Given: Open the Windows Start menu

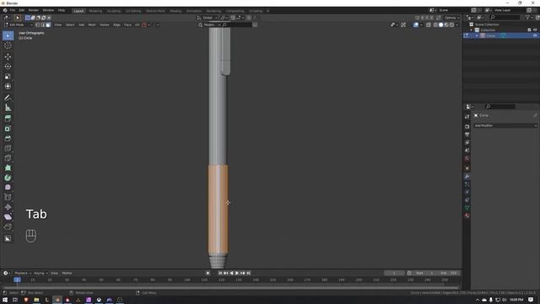Looking at the screenshot, I should (5, 300).
